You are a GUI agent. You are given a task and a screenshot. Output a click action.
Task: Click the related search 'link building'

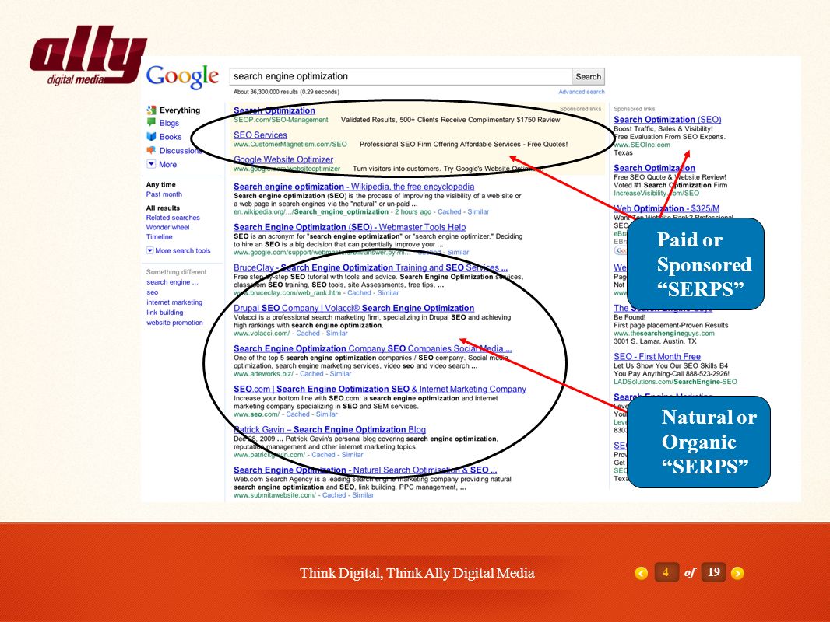[164, 313]
